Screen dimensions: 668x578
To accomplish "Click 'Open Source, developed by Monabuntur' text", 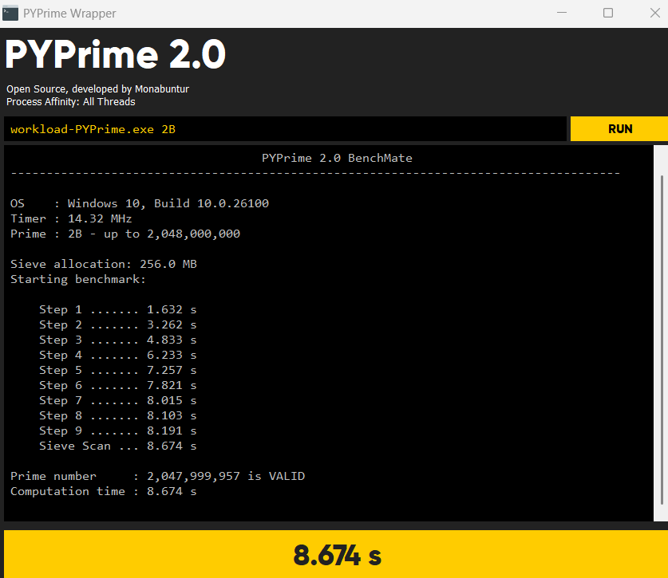I will [97, 89].
